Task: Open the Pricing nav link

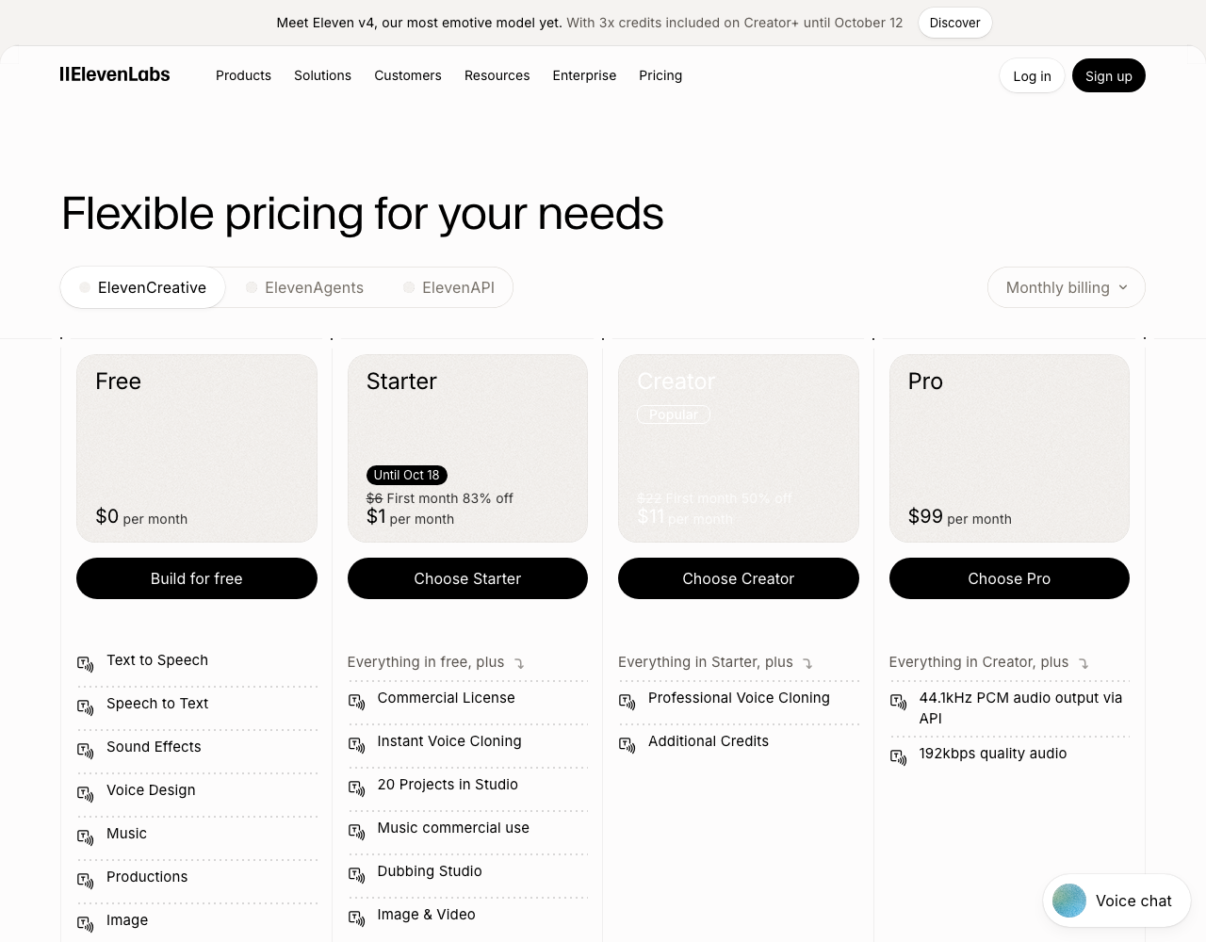Action: point(660,75)
